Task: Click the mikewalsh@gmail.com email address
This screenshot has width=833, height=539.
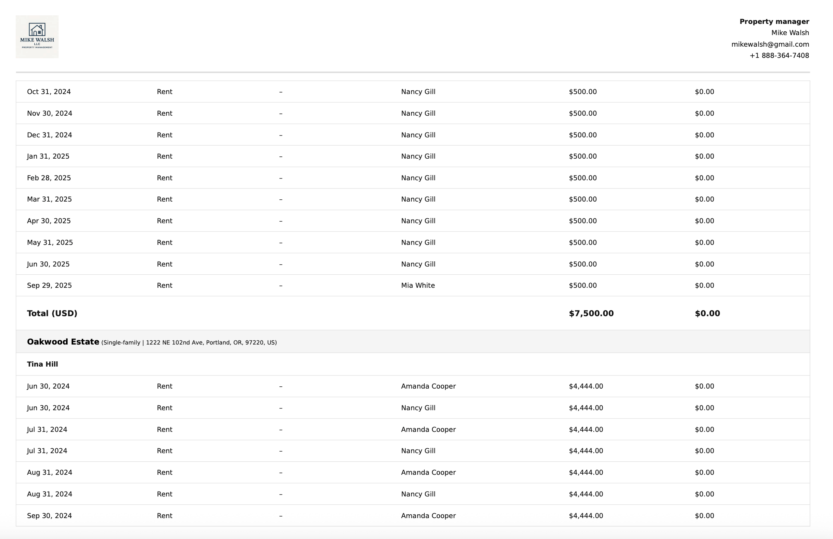Action: pyautogui.click(x=770, y=44)
